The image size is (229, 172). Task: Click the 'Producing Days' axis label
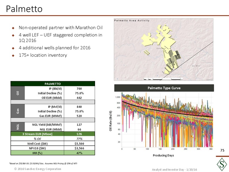[x=163, y=155]
